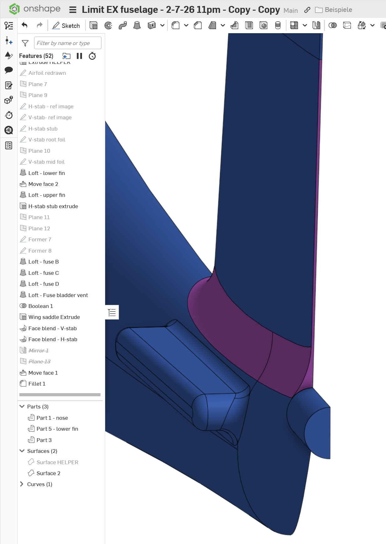Click the feature list rollback bar
The height and width of the screenshot is (544, 386).
coord(60,395)
